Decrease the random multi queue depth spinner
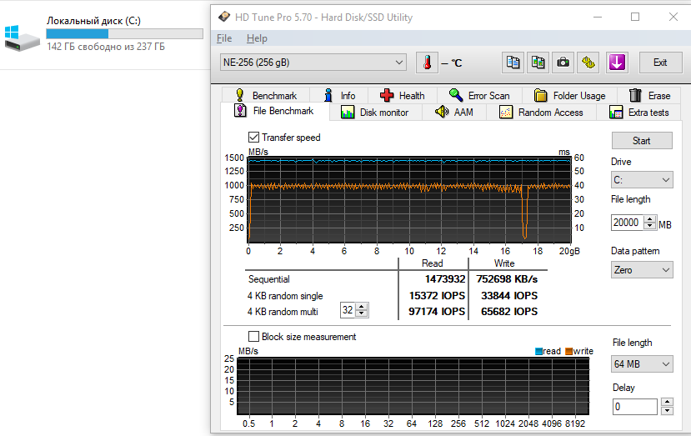Viewport: 691px width, 436px height. click(x=362, y=314)
